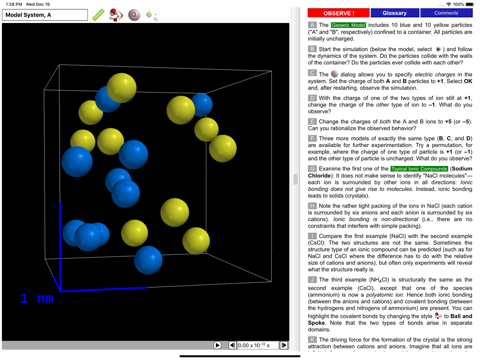The height and width of the screenshot is (360, 480).
Task: Click the green ion plus/minus icon
Action: pos(152,15)
